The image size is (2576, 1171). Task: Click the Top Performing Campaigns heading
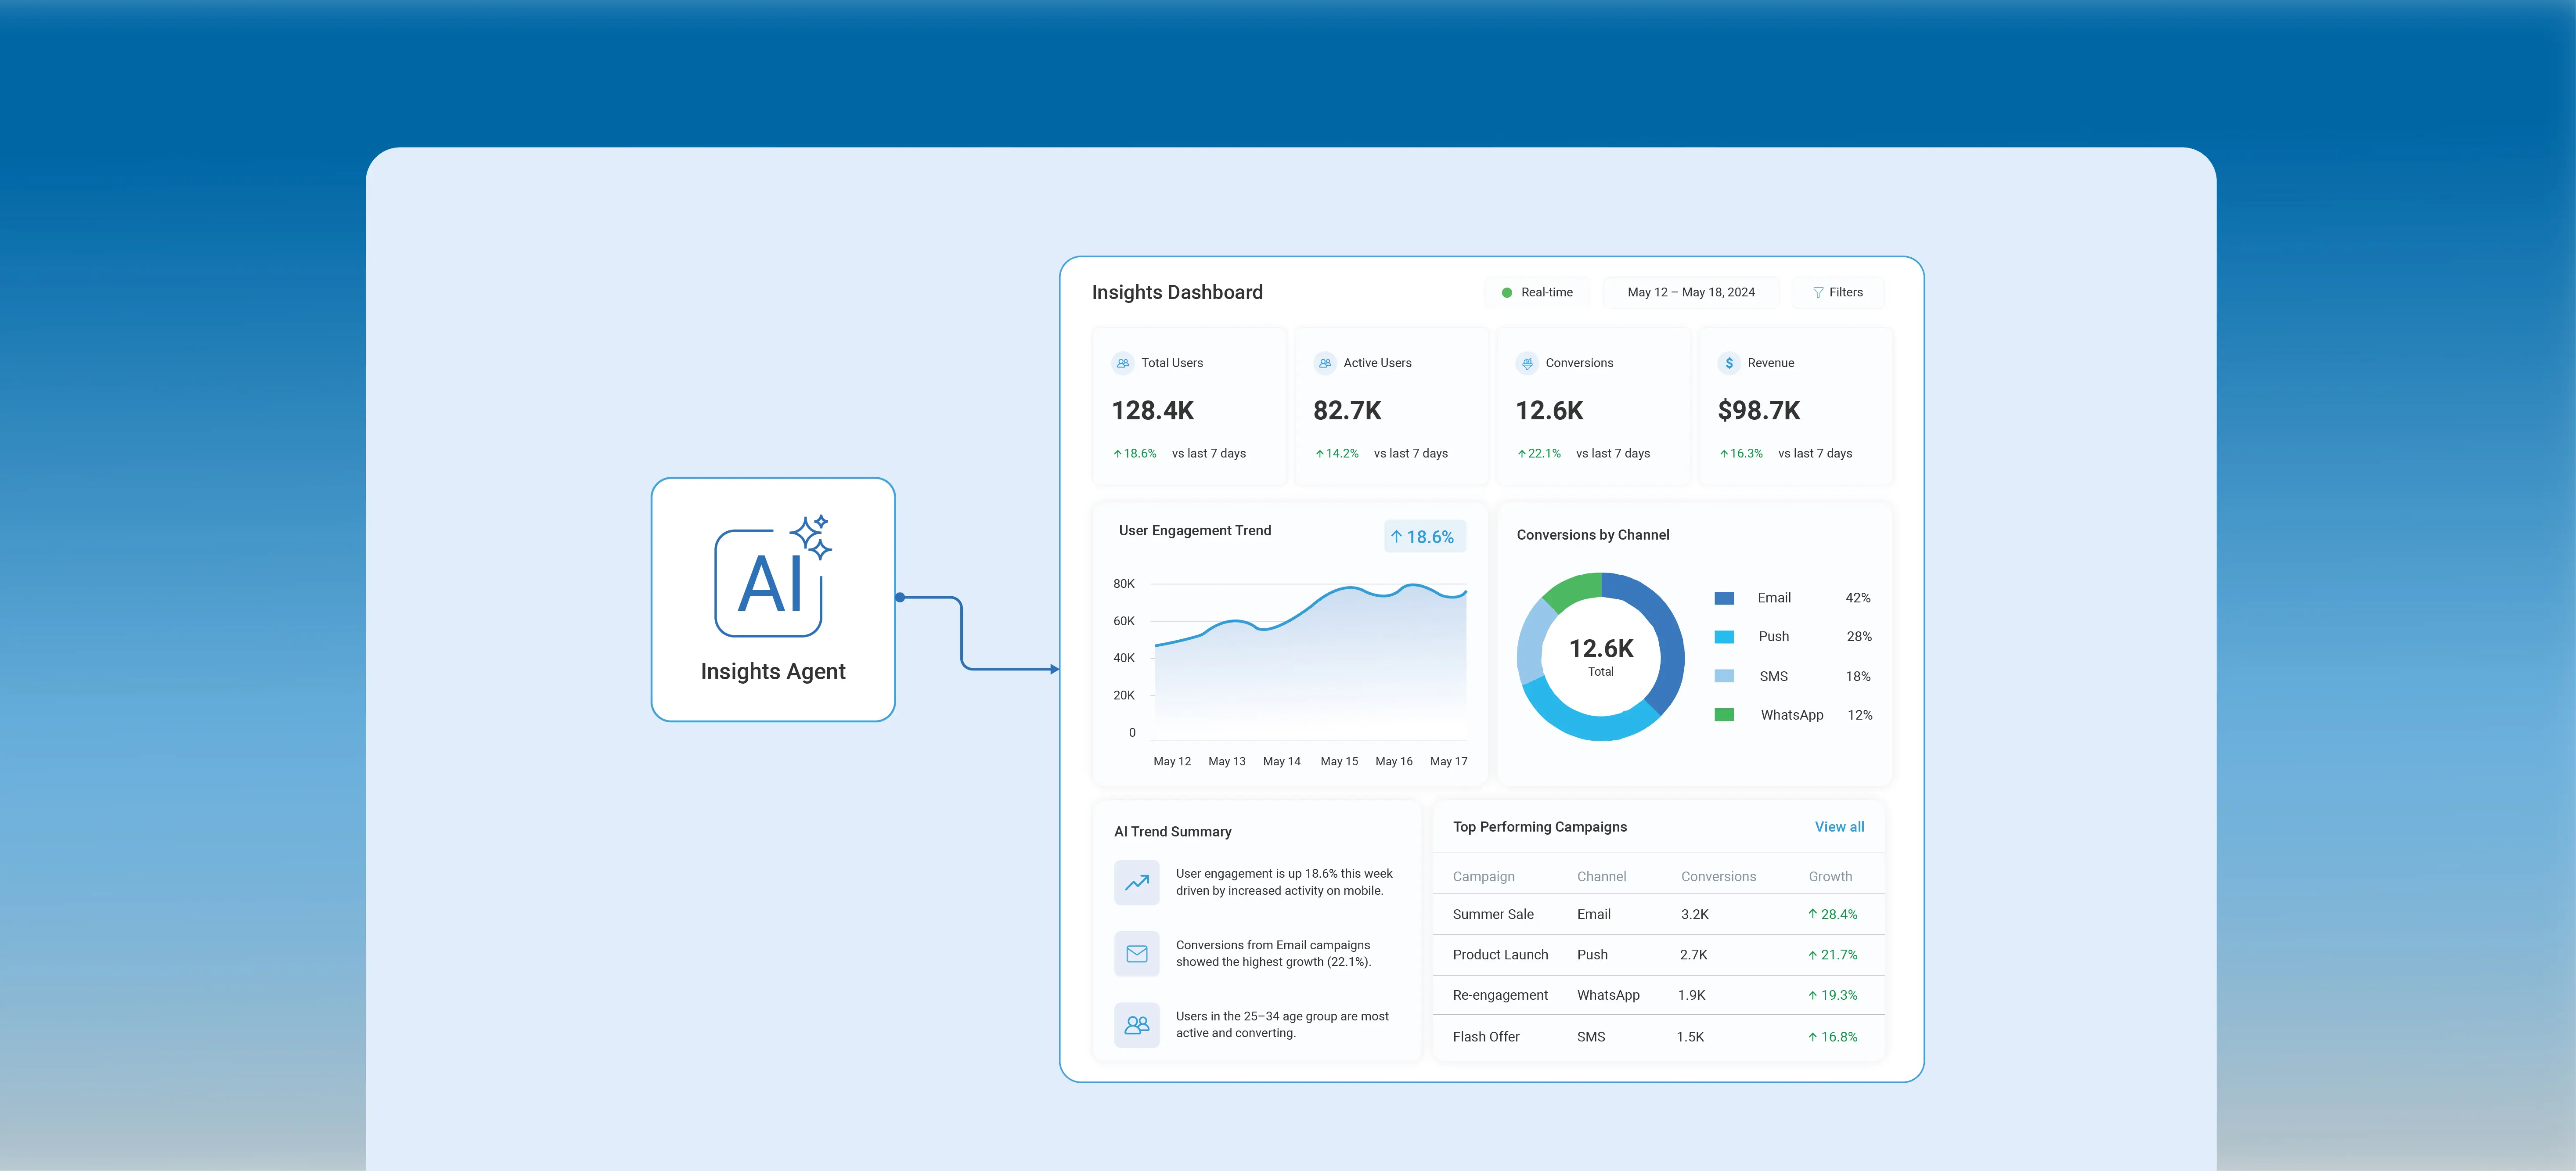pyautogui.click(x=1540, y=827)
